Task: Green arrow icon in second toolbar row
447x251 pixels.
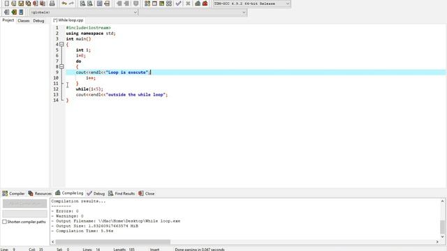Action: pyautogui.click(x=14, y=12)
